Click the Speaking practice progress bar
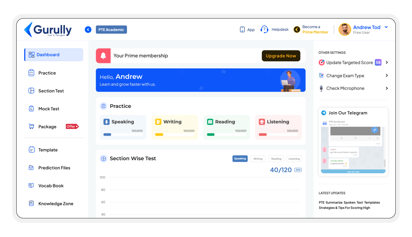This screenshot has height=237, width=412. (123, 135)
